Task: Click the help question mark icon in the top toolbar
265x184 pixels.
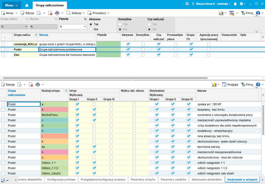Action: pyautogui.click(x=258, y=13)
